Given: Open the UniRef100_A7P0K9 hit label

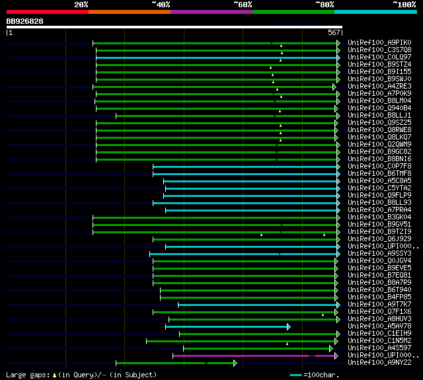Looking at the screenshot, I should pyautogui.click(x=379, y=94).
